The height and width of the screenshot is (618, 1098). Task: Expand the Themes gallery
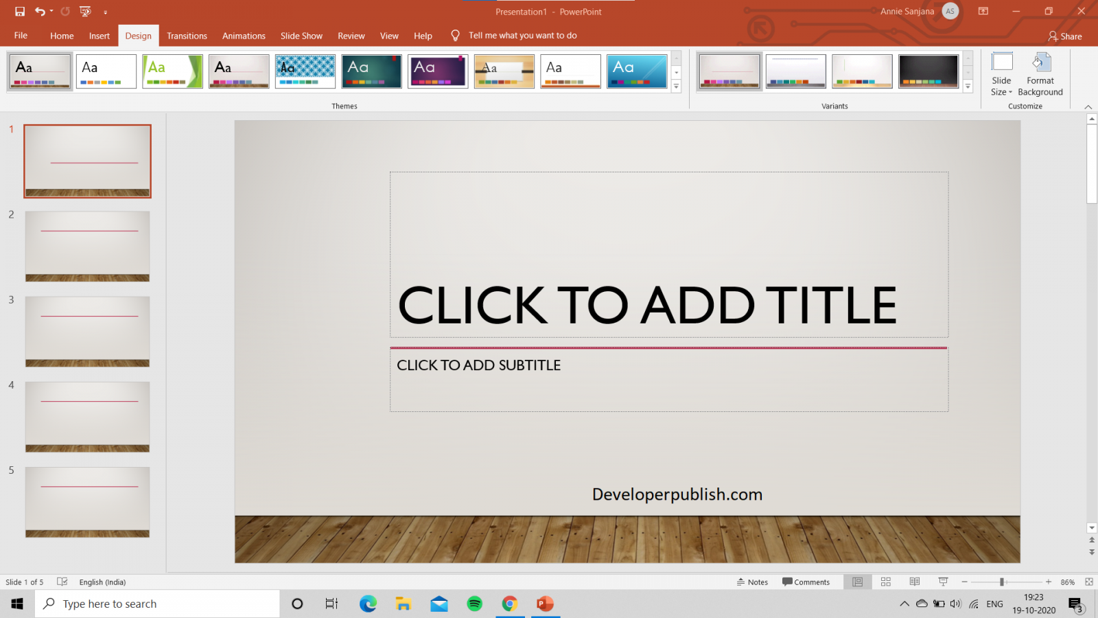coord(677,86)
